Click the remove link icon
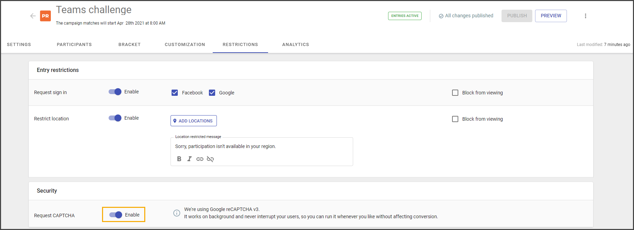This screenshot has width=634, height=230. (x=210, y=159)
